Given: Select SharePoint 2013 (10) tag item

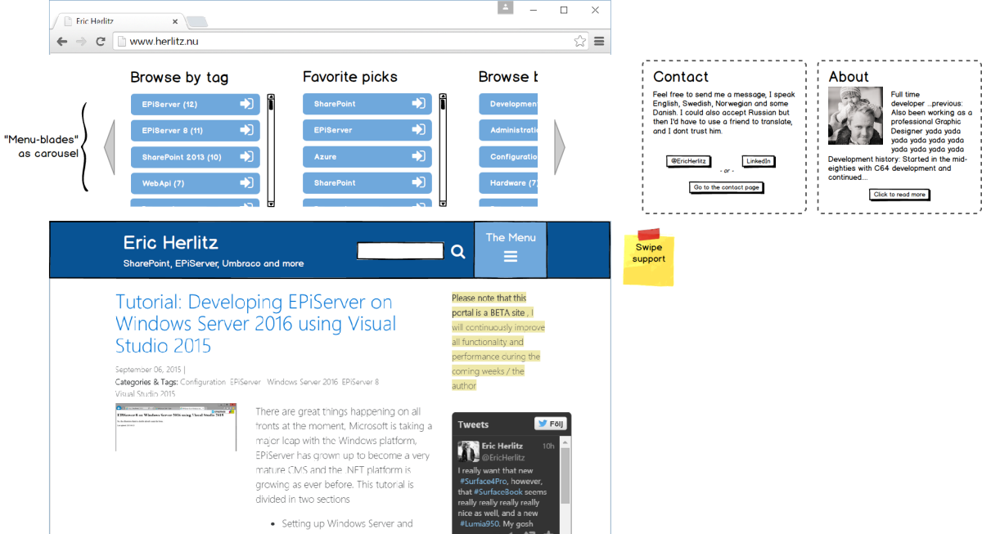Looking at the screenshot, I should (x=195, y=157).
